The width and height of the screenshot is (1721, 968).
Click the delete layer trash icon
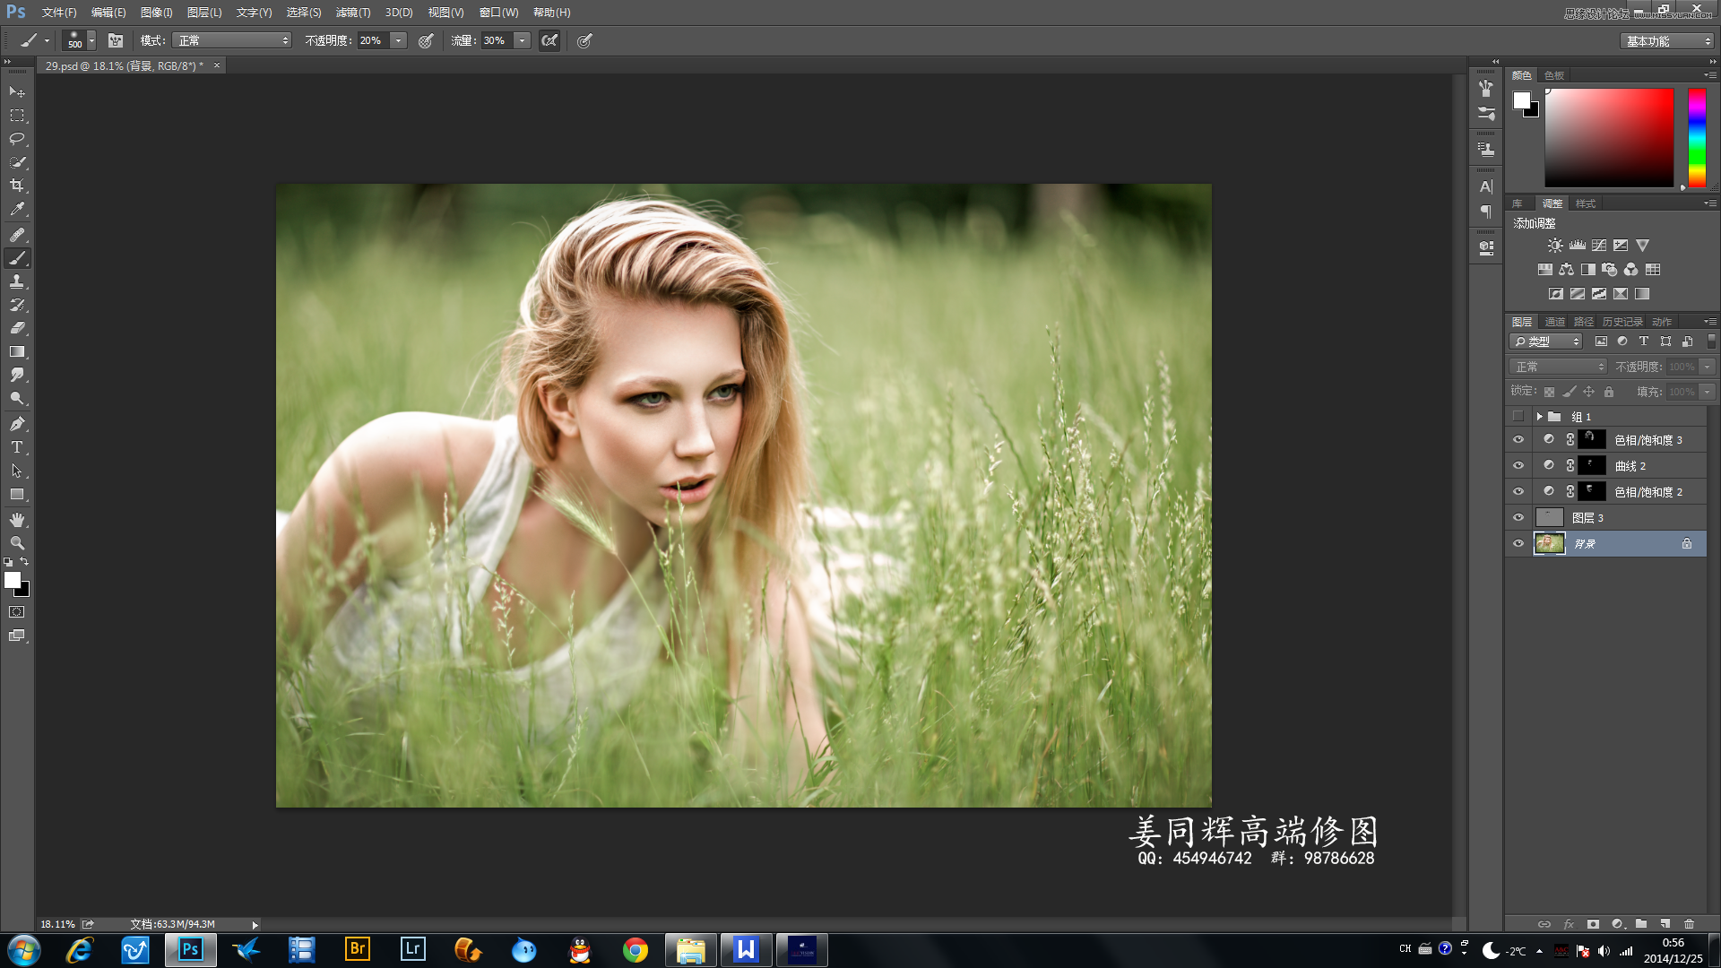[1689, 923]
